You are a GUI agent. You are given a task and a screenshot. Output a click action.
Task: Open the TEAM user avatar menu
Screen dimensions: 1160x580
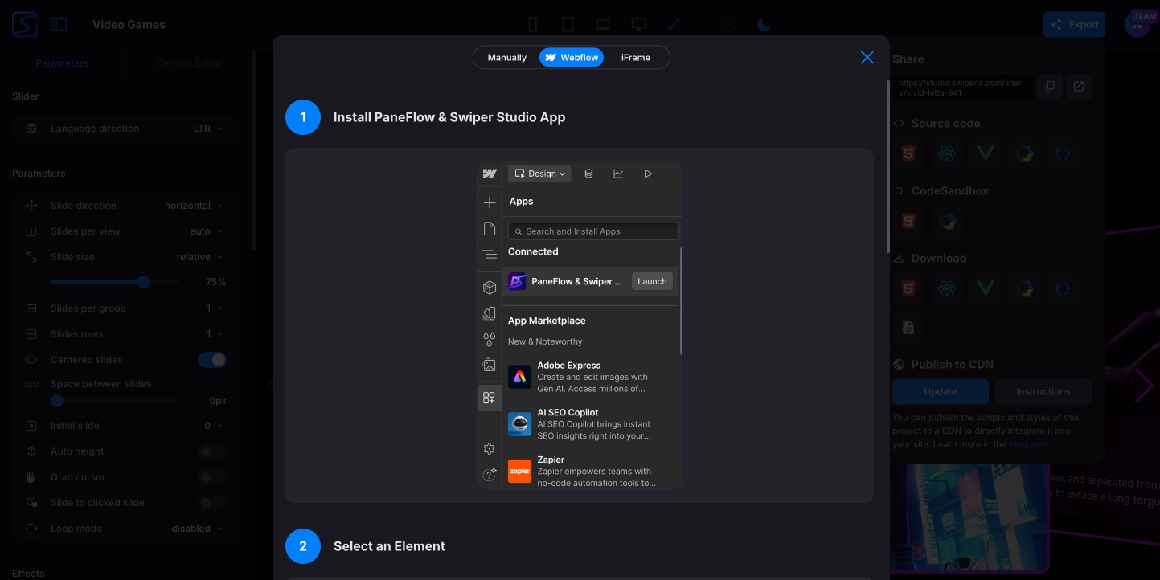pyautogui.click(x=1137, y=24)
